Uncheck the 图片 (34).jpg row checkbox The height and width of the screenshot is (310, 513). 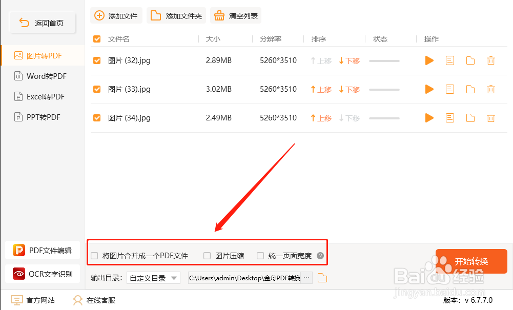tap(97, 118)
